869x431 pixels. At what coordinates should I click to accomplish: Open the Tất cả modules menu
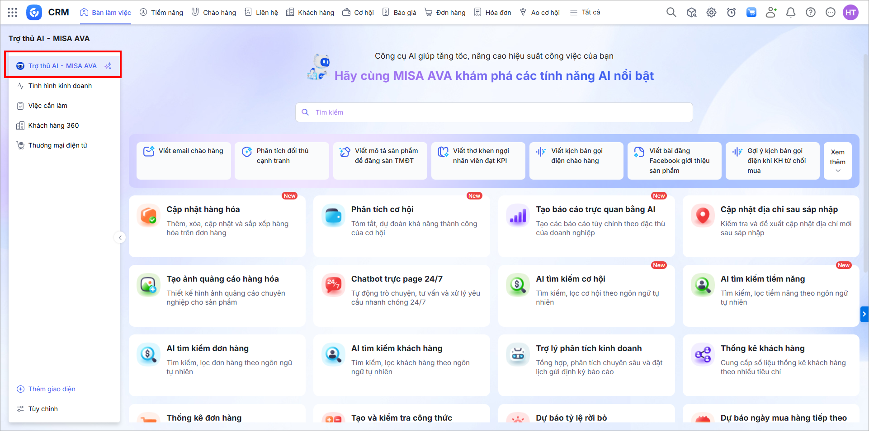585,13
